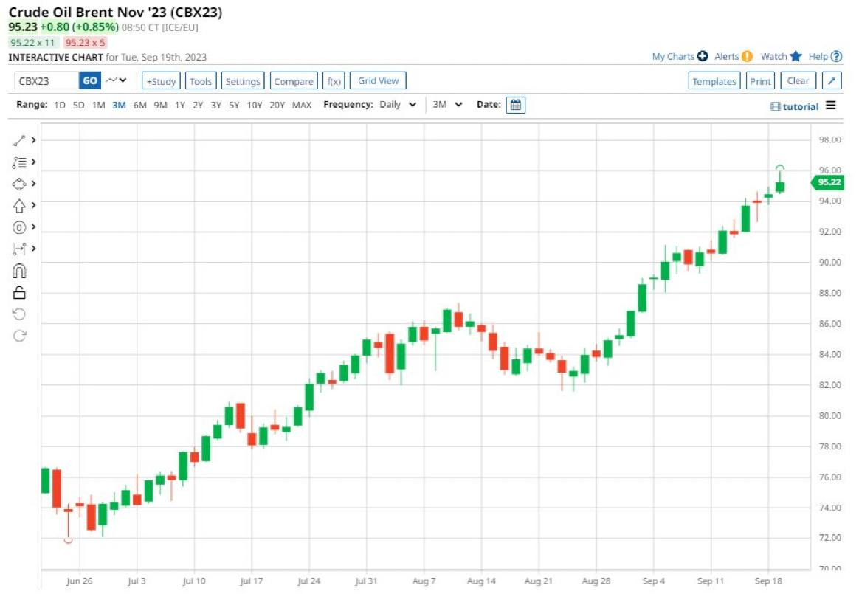
Task: Pop out chart with the arrow icon
Action: (831, 81)
